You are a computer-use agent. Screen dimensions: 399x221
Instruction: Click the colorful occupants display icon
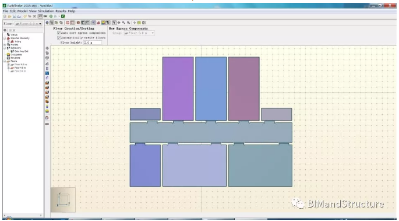(103, 23)
